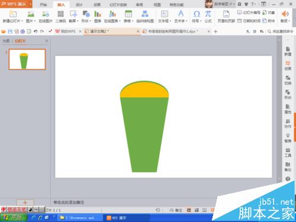Open the Backup (备份) sidebar panel
This screenshot has width=296, height=222.
coord(288,167)
